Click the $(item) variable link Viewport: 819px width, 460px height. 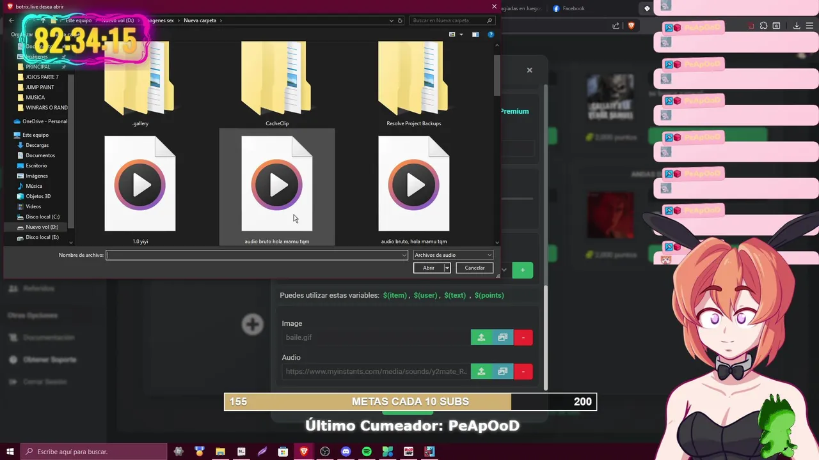(395, 295)
